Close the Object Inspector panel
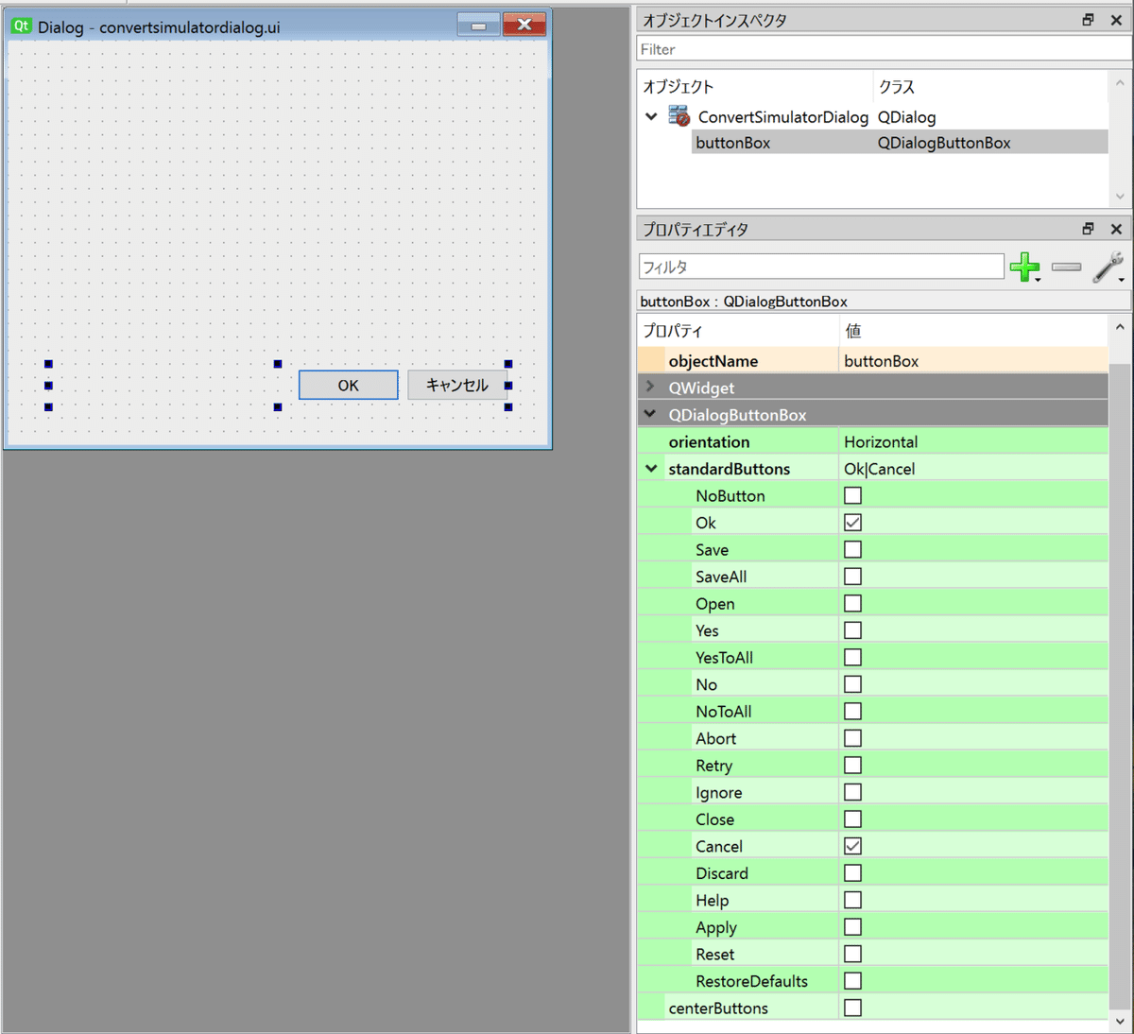Screen dimensions: 1134x1034 tap(1116, 20)
